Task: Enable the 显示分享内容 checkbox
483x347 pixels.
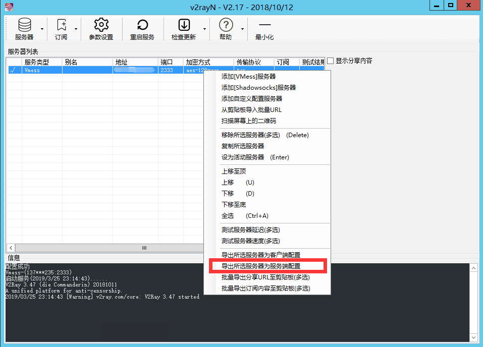Action: [x=331, y=61]
